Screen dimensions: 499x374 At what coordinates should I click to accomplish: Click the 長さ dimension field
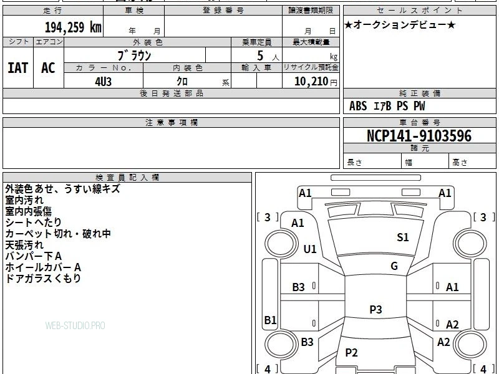[x=372, y=161]
